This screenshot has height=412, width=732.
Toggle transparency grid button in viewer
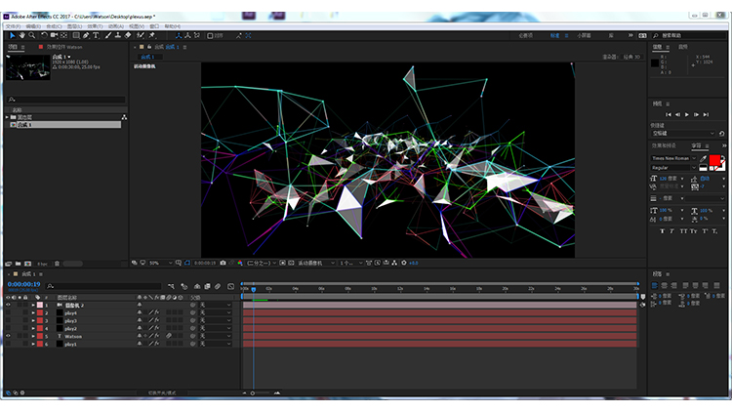(291, 263)
